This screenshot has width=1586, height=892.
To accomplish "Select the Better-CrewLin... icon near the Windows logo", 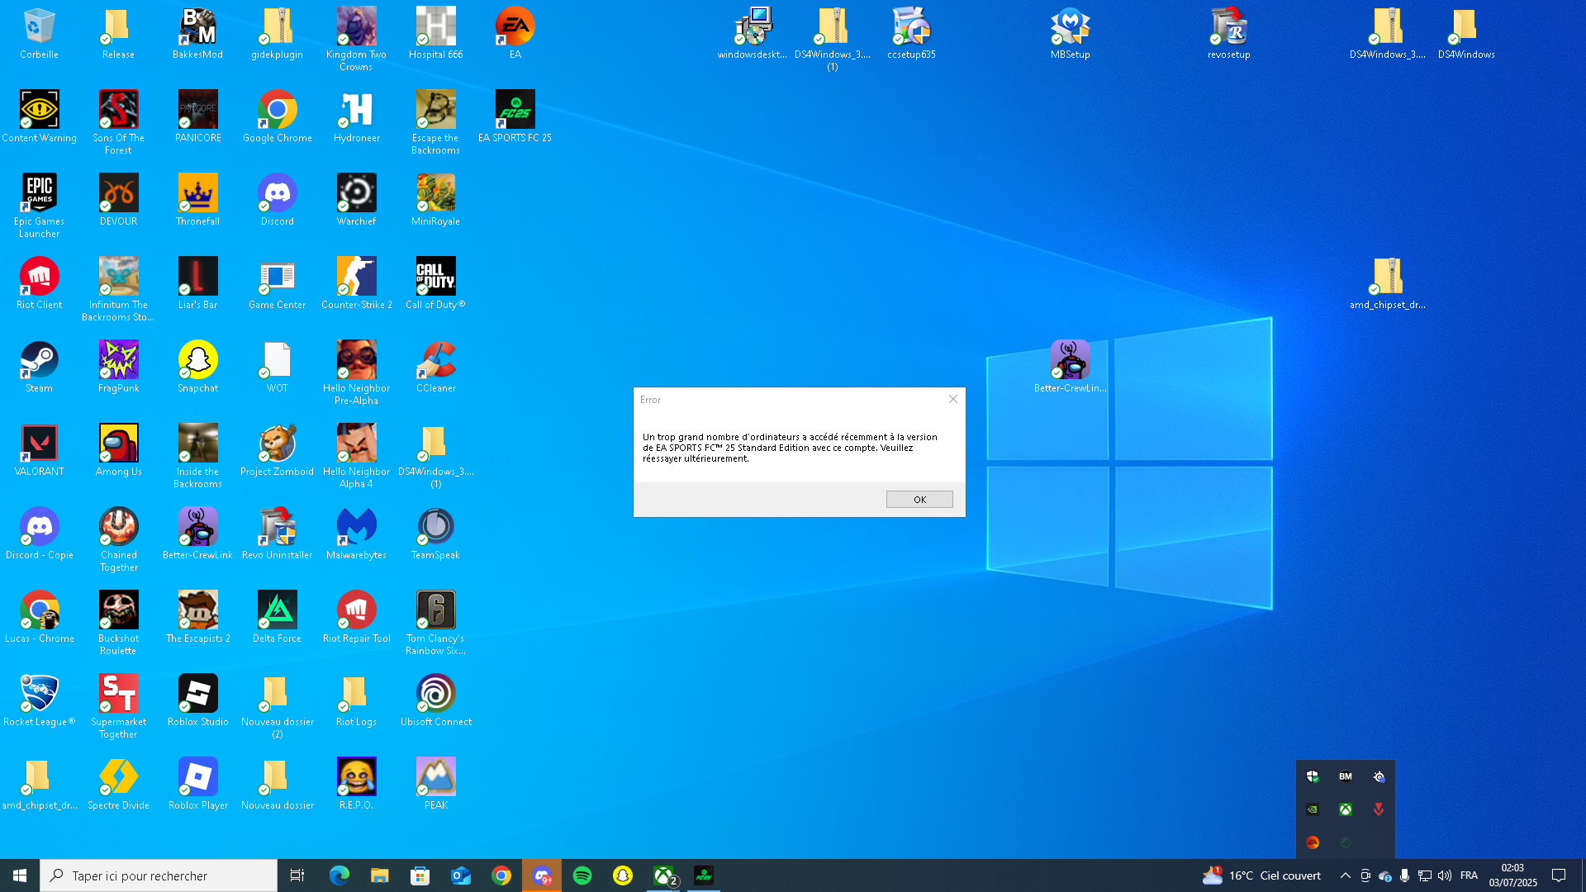I will coord(1070,367).
